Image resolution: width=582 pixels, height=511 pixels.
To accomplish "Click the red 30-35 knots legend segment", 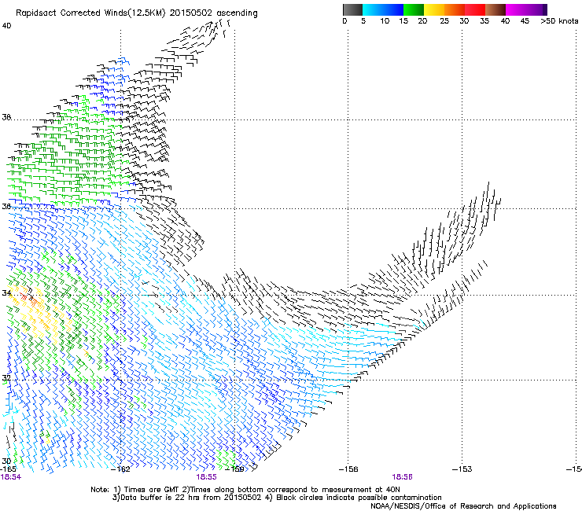I will (475, 9).
